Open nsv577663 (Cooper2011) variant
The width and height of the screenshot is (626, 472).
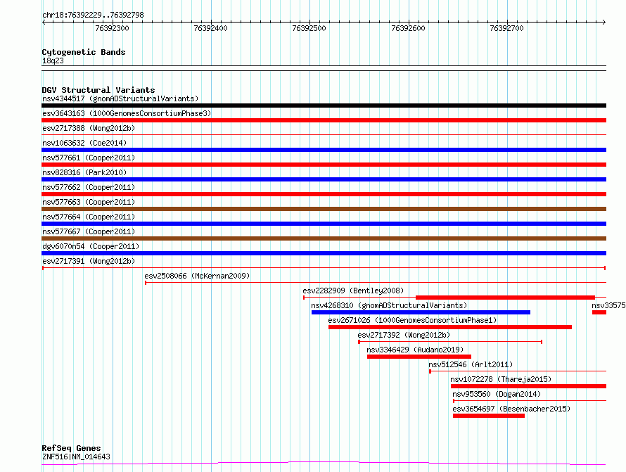pos(89,202)
